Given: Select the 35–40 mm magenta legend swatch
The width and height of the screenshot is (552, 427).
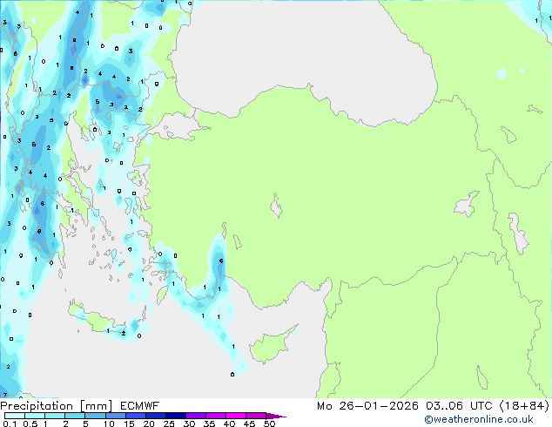Looking at the screenshot, I should (x=216, y=416).
